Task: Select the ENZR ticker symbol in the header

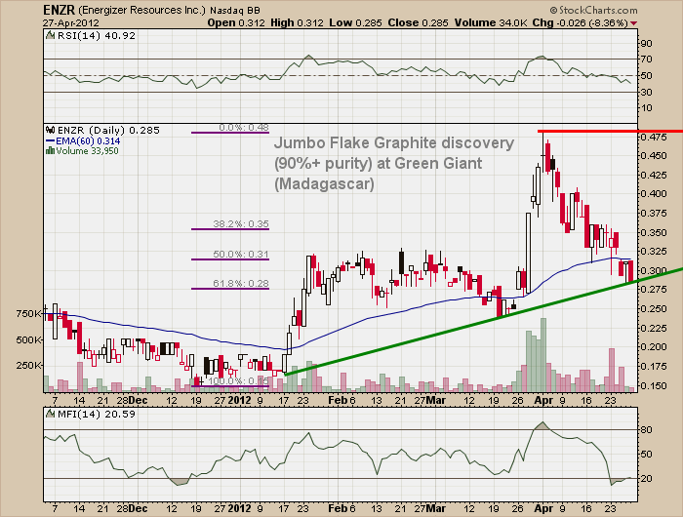Action: pyautogui.click(x=59, y=10)
